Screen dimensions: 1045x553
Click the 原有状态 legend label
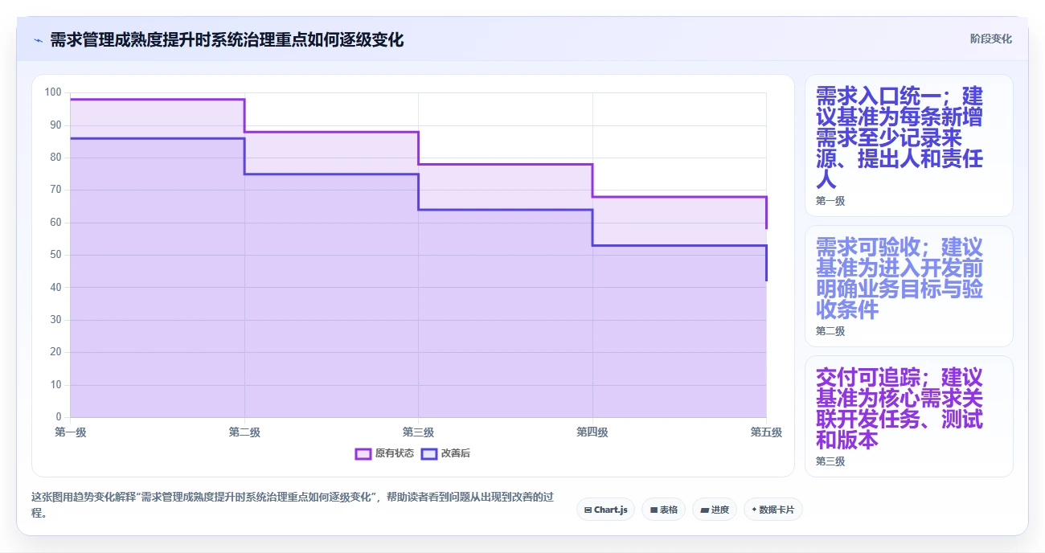click(395, 453)
